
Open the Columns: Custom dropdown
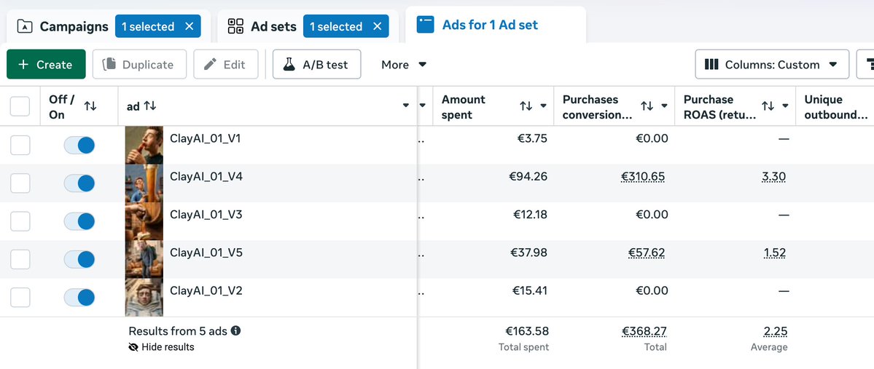pos(772,65)
